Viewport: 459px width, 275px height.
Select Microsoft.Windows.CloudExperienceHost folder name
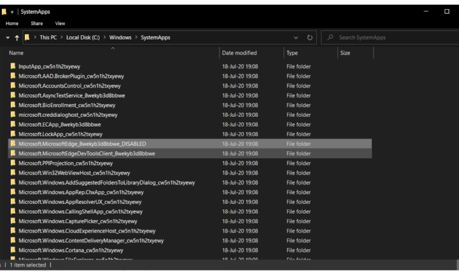[x=87, y=231]
